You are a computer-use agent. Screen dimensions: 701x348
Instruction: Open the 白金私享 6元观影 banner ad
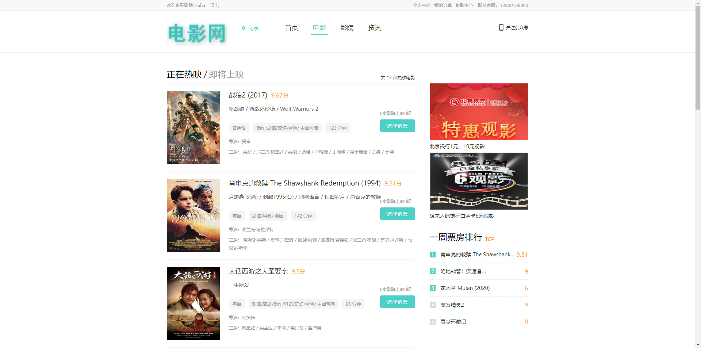click(x=479, y=181)
